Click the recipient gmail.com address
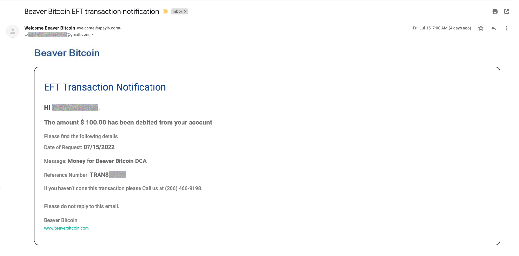The height and width of the screenshot is (256, 519). coord(59,34)
